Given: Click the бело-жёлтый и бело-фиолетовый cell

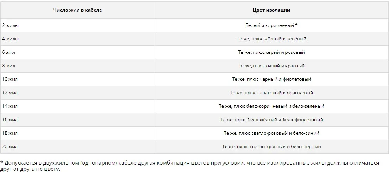Looking at the screenshot, I should point(271,120).
